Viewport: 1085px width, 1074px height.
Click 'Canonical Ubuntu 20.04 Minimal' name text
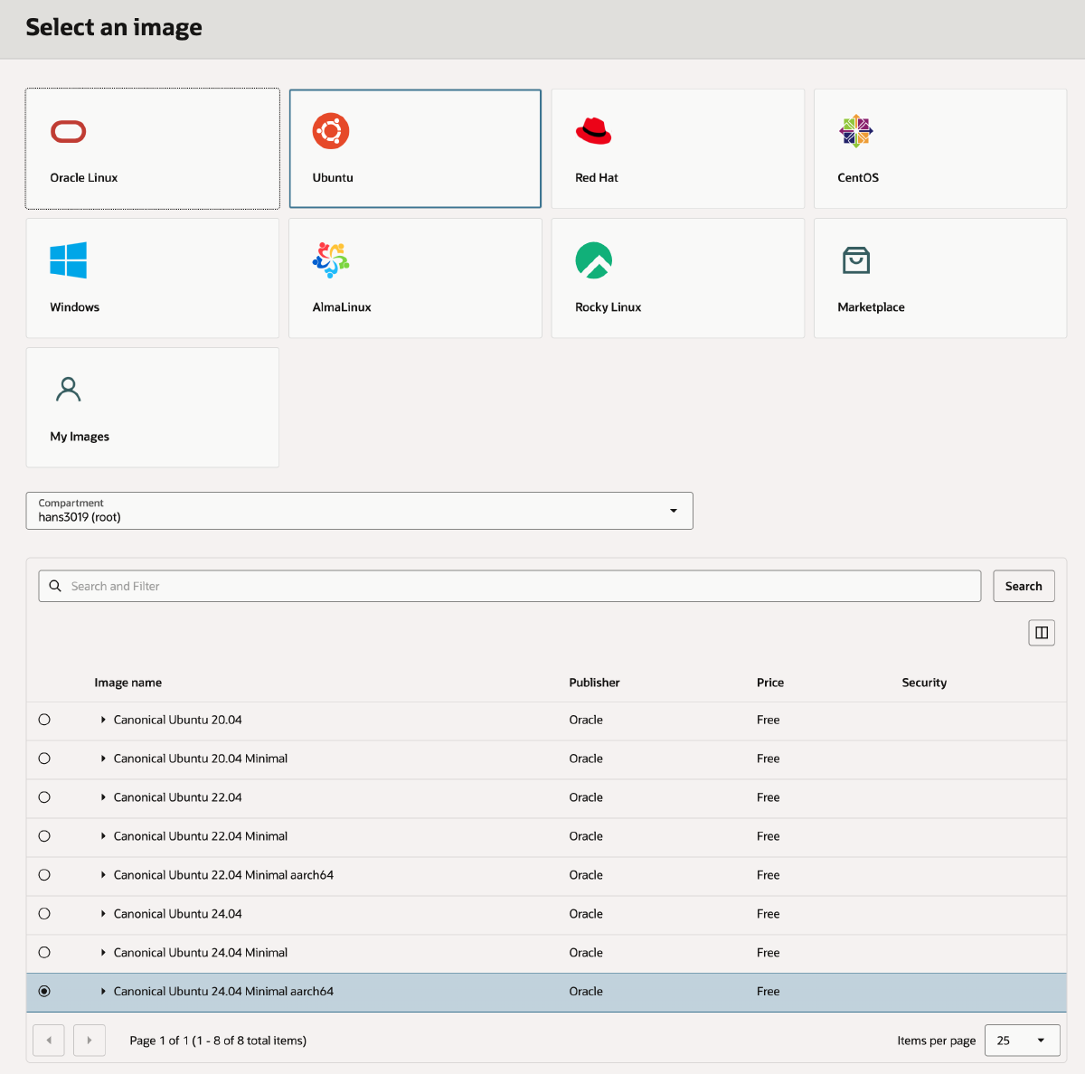click(201, 758)
